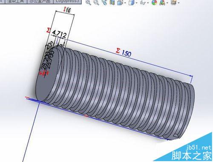
Task: Open the Edit Appearance color ball
Action: [154, 3]
